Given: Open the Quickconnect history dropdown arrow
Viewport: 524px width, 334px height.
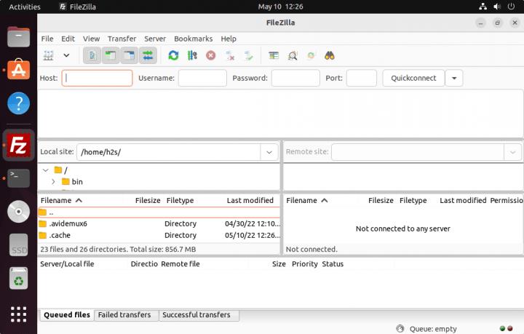Looking at the screenshot, I should coord(454,78).
